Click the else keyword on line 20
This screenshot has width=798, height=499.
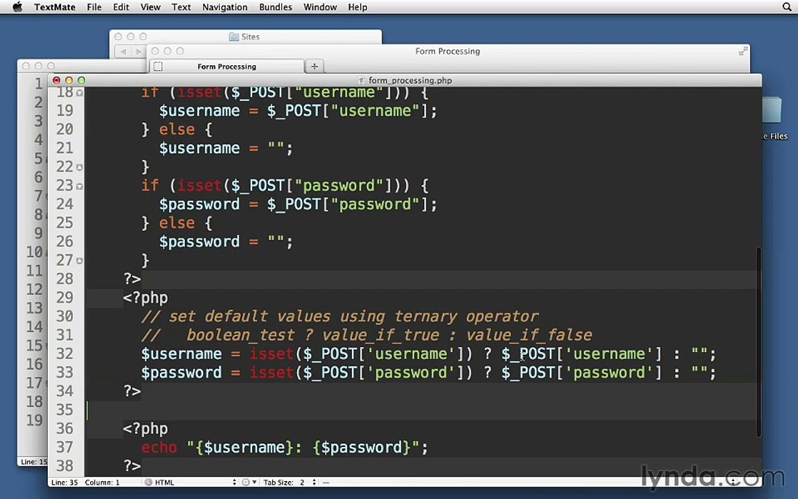click(x=177, y=130)
